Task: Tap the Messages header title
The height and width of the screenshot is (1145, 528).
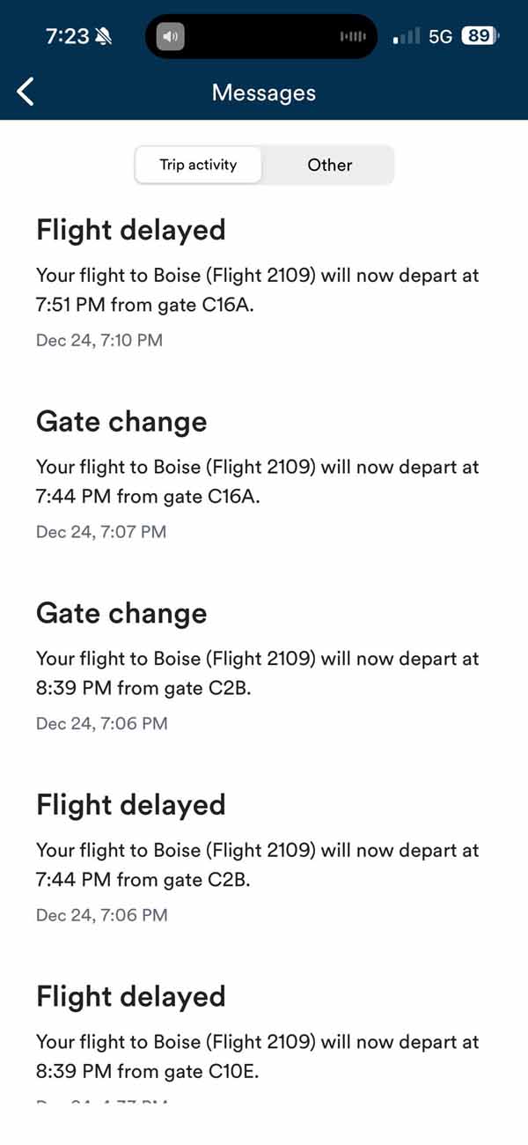Action: [264, 92]
